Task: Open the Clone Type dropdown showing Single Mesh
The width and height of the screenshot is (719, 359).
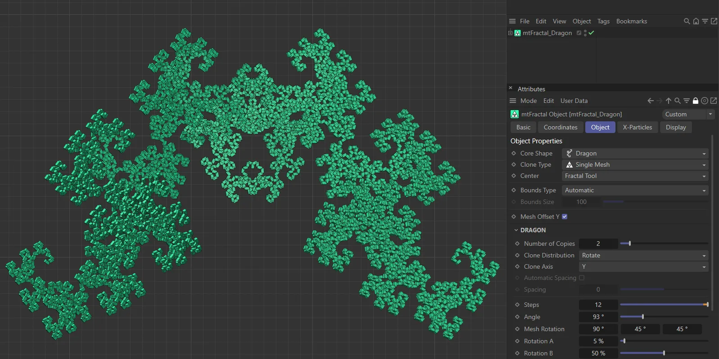Action: coord(635,164)
